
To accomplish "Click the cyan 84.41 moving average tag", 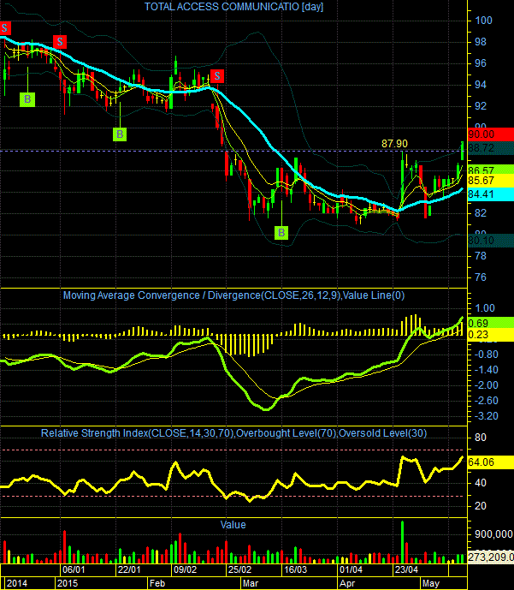I will tap(491, 194).
